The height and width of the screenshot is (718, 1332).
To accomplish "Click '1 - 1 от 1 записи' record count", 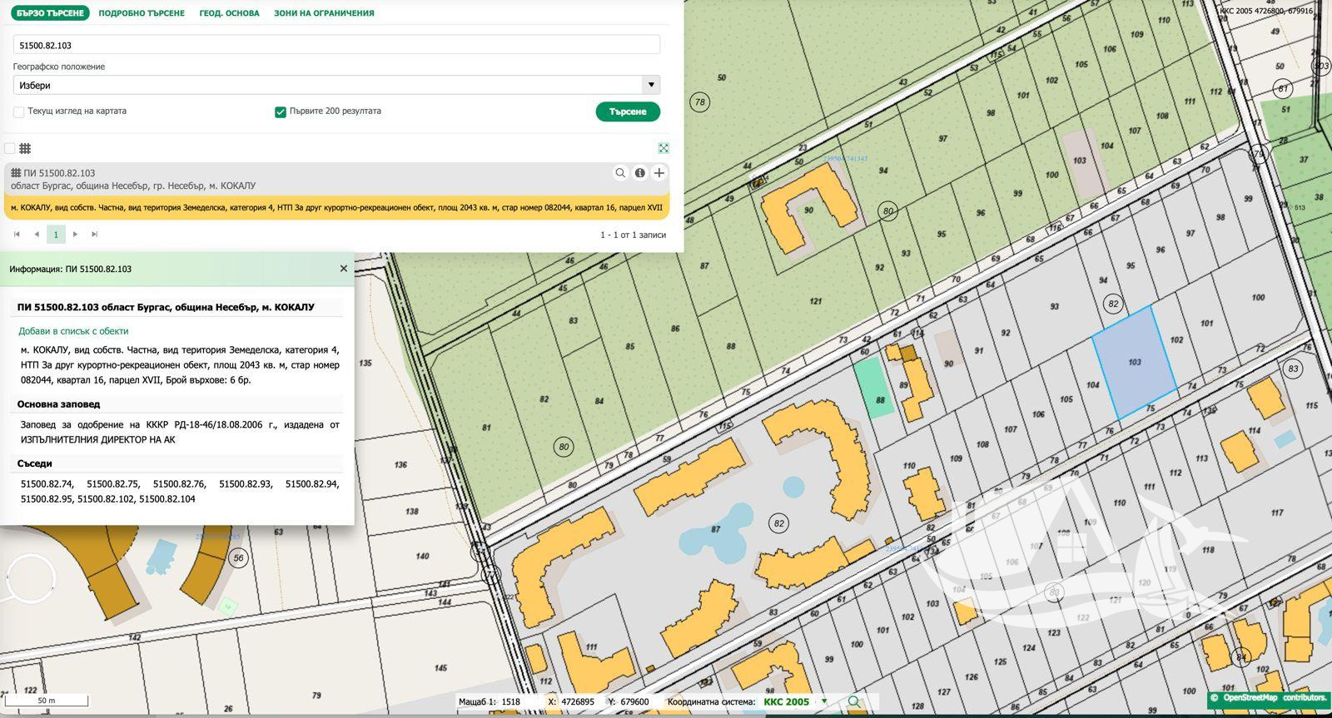I will (x=633, y=235).
